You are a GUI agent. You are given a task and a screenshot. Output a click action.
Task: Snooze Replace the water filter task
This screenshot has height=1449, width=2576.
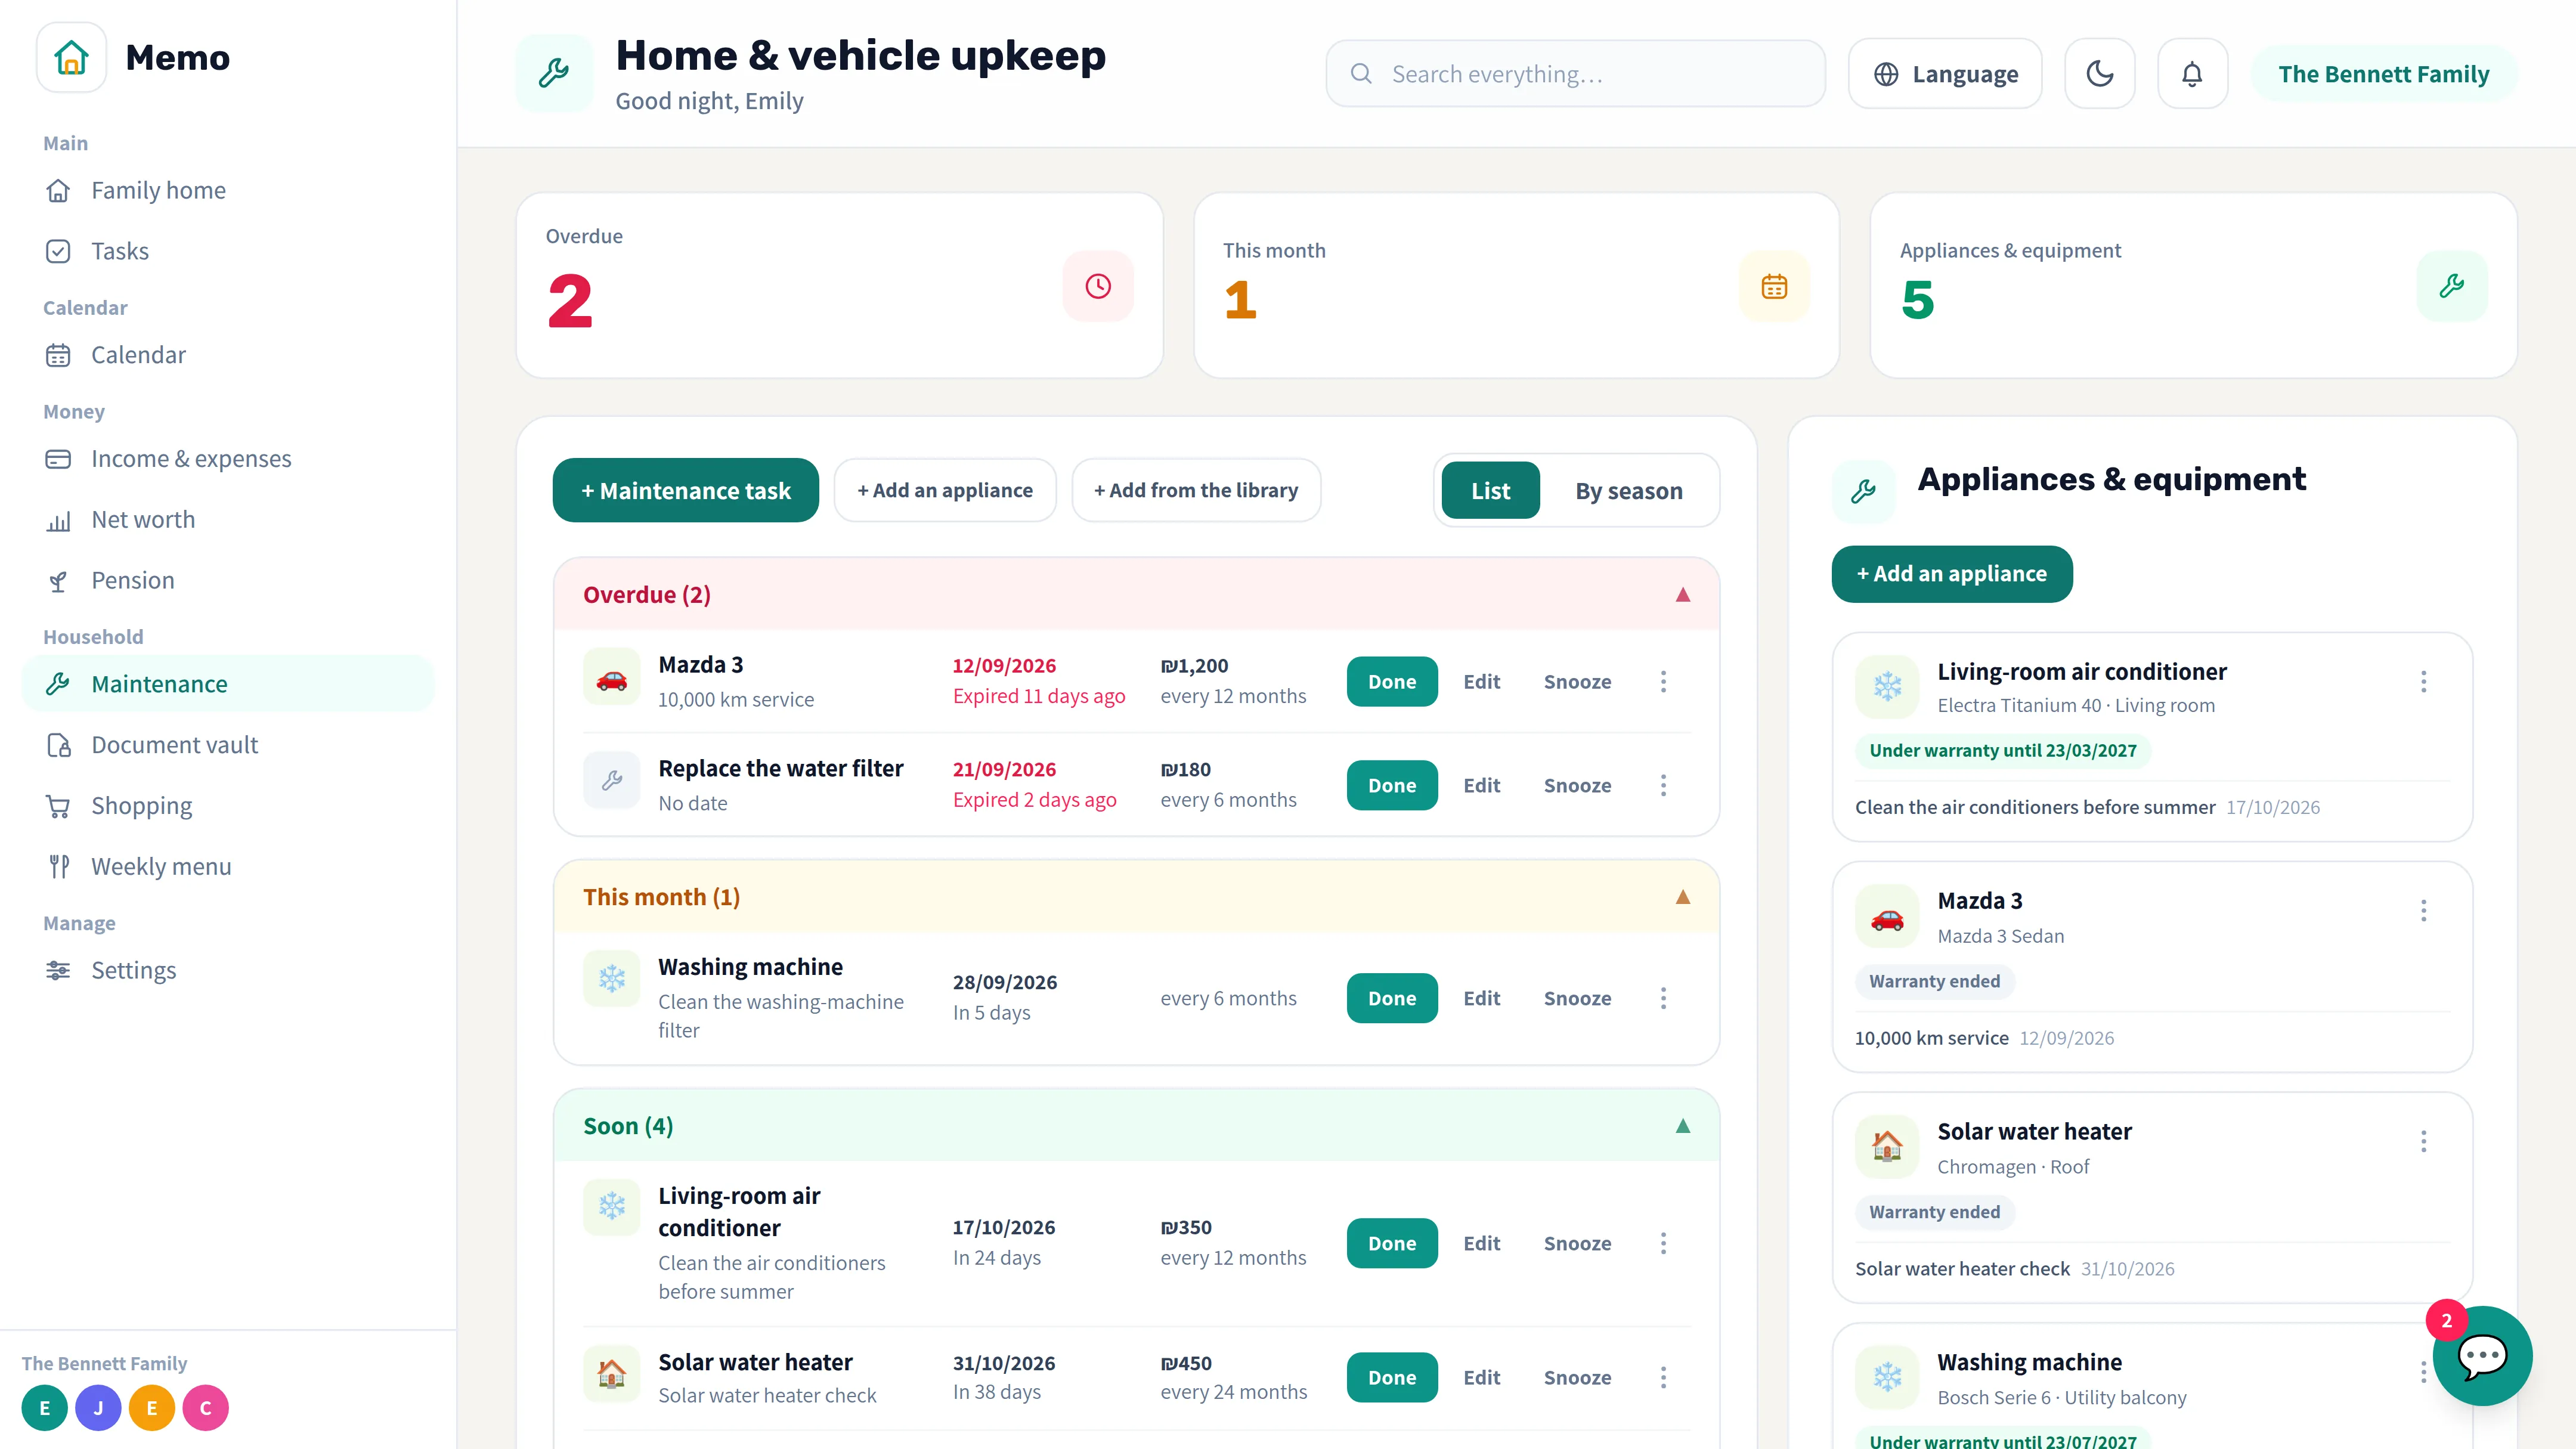1577,785
